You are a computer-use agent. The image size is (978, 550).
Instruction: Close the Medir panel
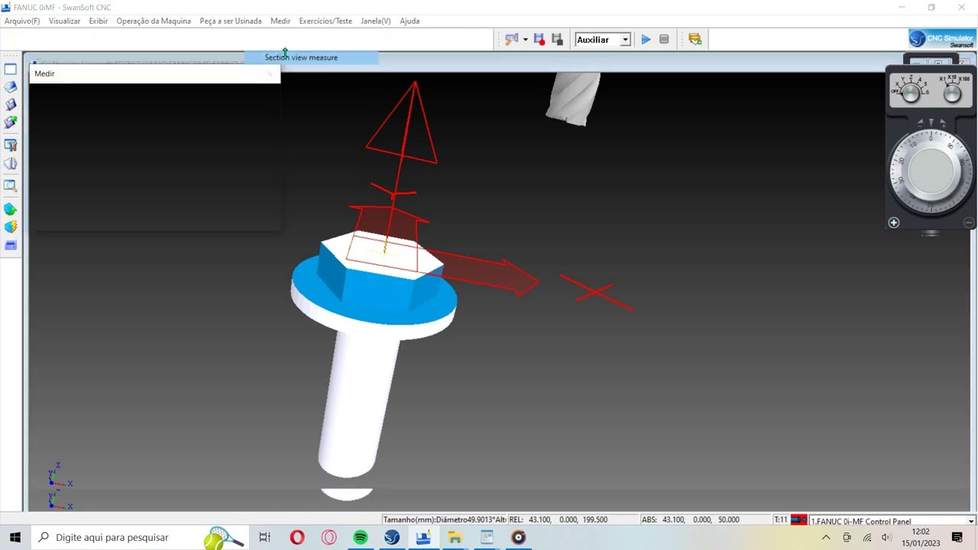coord(269,73)
